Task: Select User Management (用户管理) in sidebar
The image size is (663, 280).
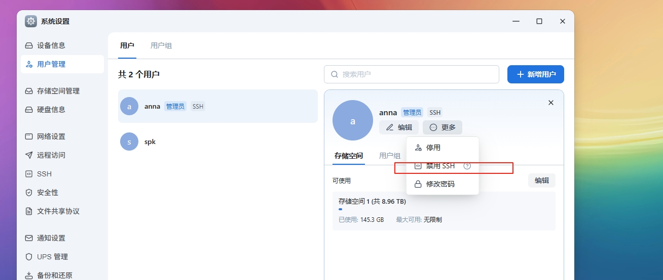Action: 62,64
